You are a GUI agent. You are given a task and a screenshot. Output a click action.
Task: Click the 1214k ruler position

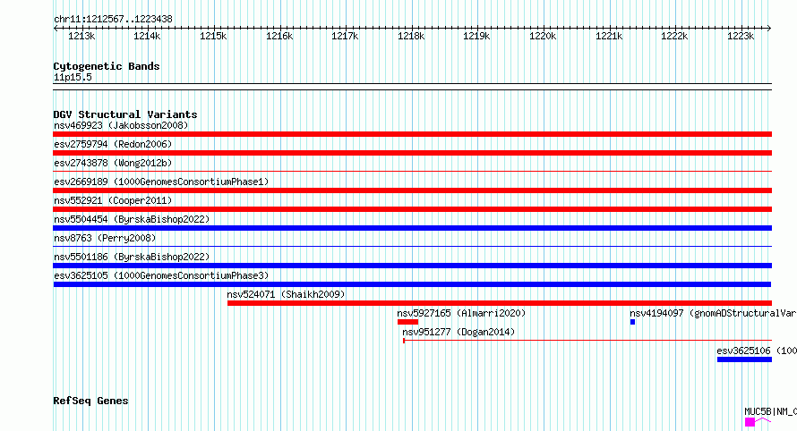[x=147, y=36]
